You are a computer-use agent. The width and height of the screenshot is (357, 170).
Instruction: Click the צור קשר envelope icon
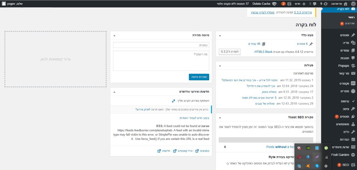click(x=353, y=73)
